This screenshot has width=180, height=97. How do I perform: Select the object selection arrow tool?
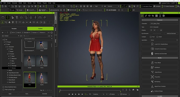pyautogui.click(x=55, y=6)
